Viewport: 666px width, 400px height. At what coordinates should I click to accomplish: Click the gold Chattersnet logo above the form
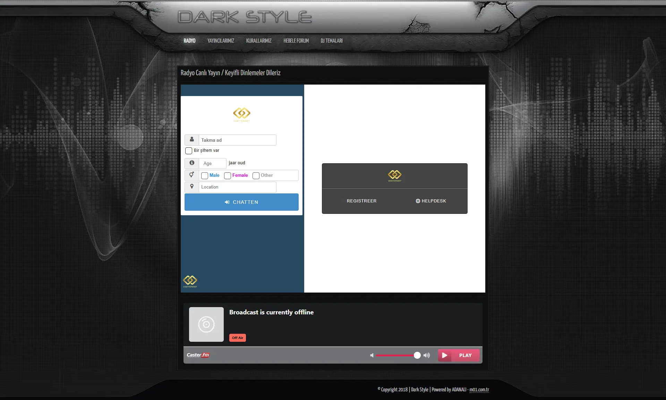(242, 114)
